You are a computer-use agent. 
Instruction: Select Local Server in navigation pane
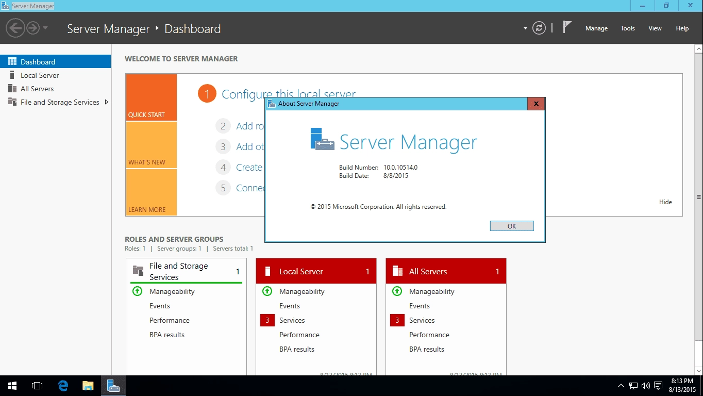pos(55,75)
